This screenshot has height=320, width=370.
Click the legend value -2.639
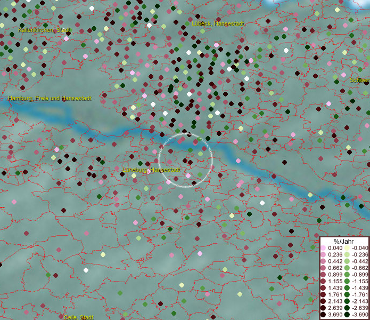pos(360,308)
